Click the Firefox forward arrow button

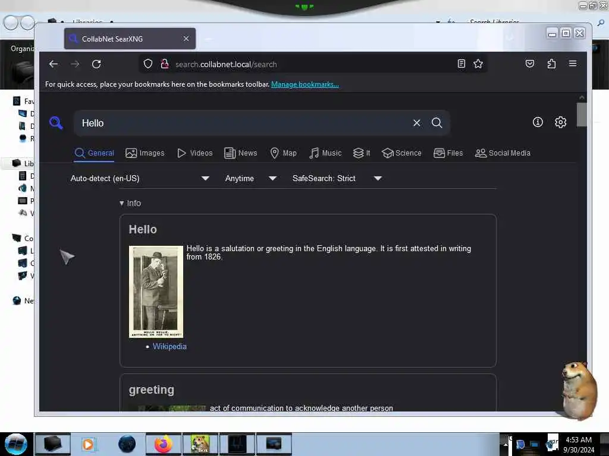click(75, 64)
